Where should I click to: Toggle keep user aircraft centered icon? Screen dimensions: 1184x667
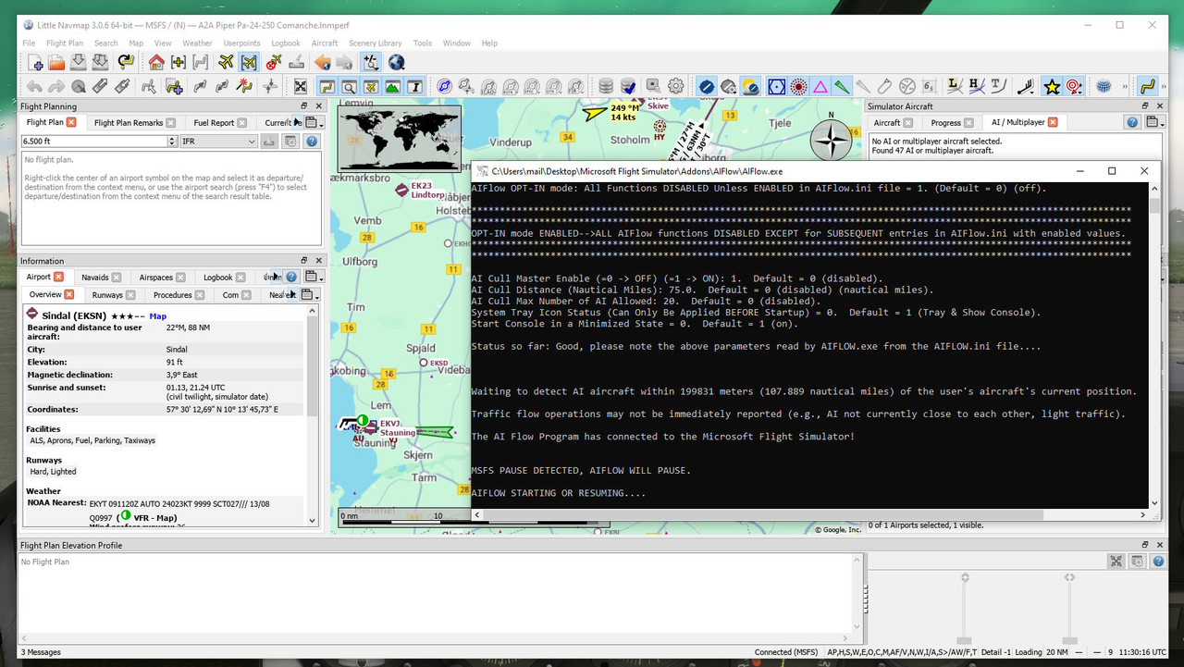(x=249, y=62)
